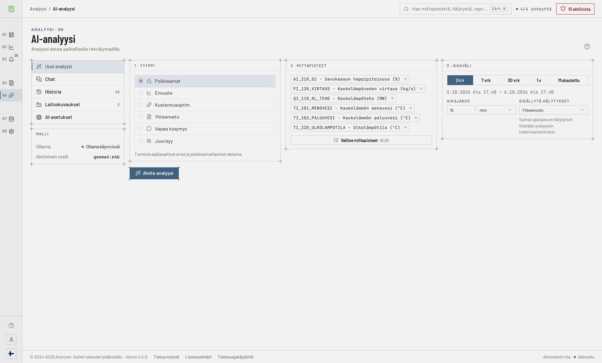Switch to the 7 vrk time range
Viewport: 602px width, 363px height.
point(486,80)
